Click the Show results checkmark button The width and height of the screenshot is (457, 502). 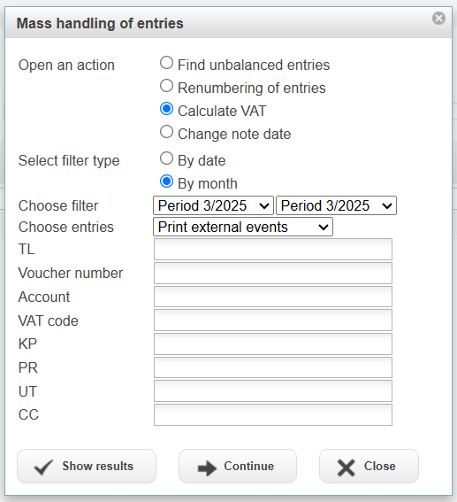[87, 466]
